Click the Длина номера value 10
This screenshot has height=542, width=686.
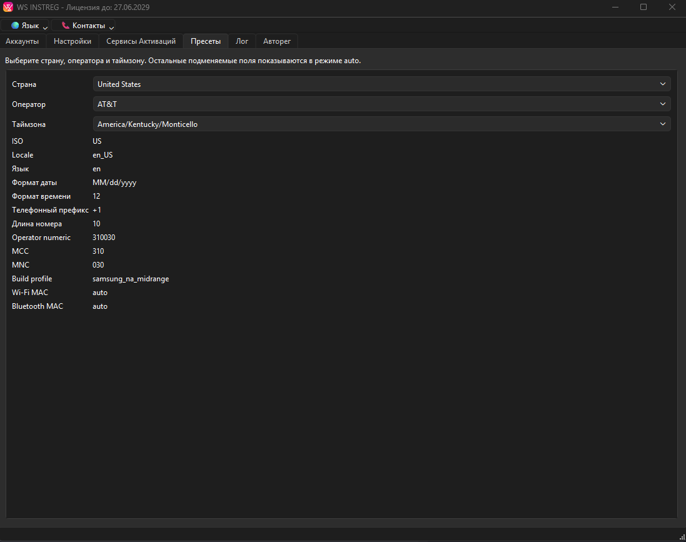(x=97, y=224)
